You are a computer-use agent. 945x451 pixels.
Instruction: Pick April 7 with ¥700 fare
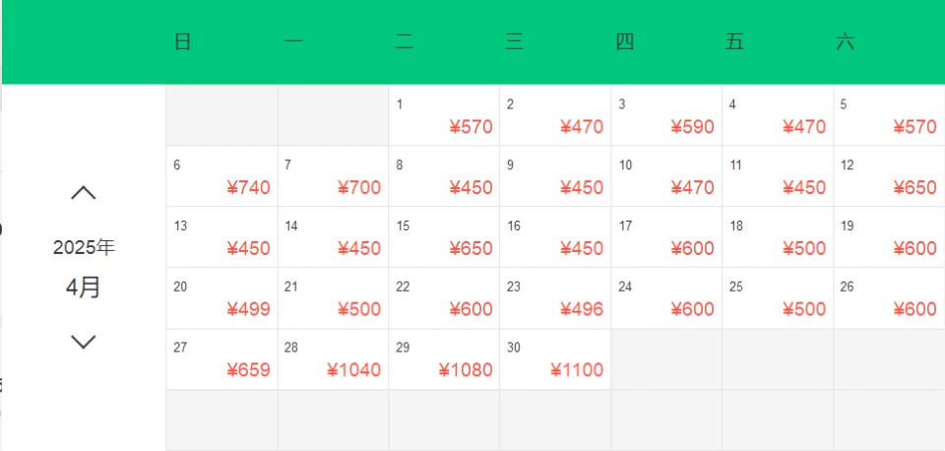(333, 176)
